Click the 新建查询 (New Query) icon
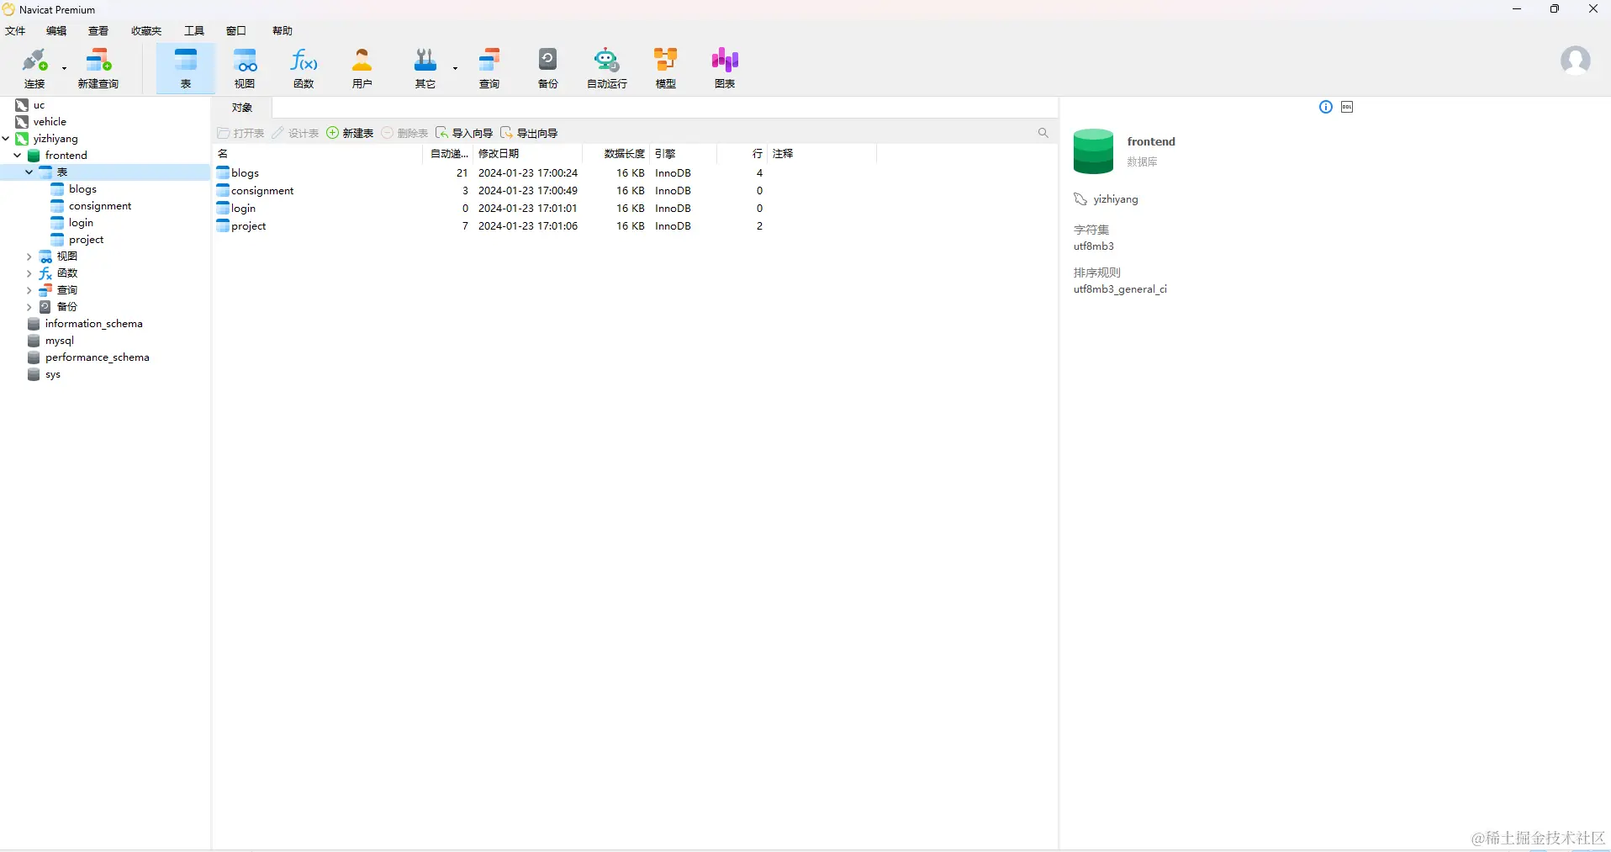The image size is (1611, 852). [98, 68]
